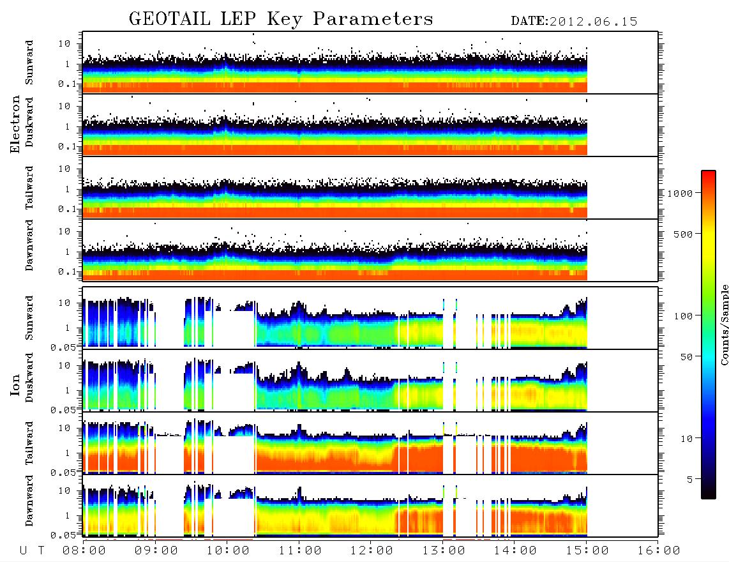Select the 14:00 time tick label

(x=515, y=551)
